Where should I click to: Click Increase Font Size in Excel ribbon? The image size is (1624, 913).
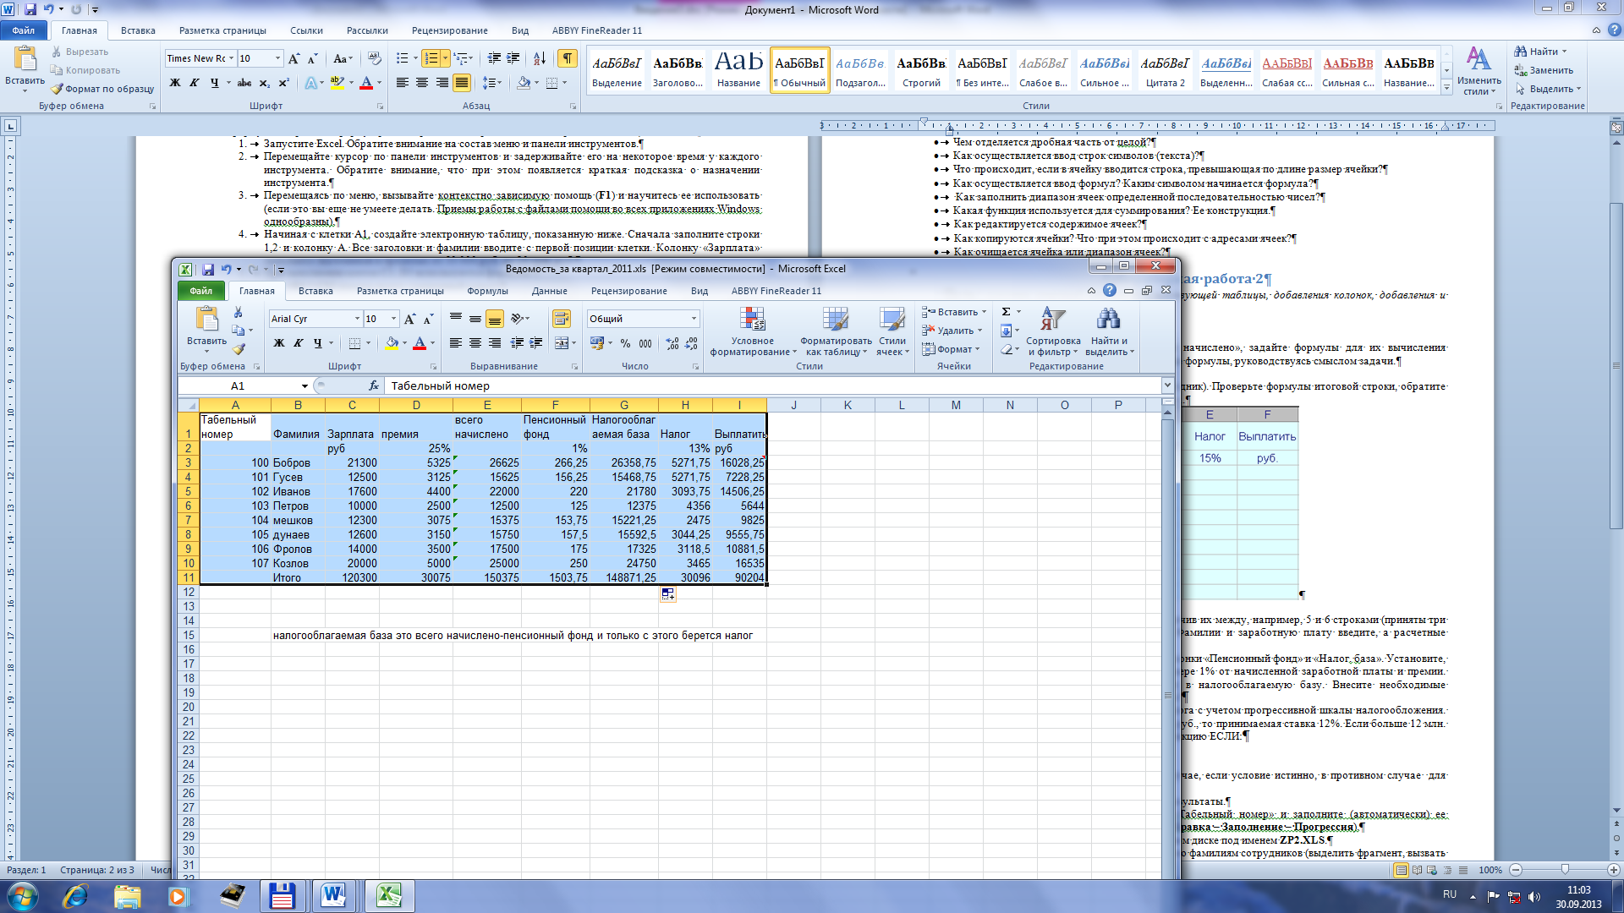click(x=409, y=319)
